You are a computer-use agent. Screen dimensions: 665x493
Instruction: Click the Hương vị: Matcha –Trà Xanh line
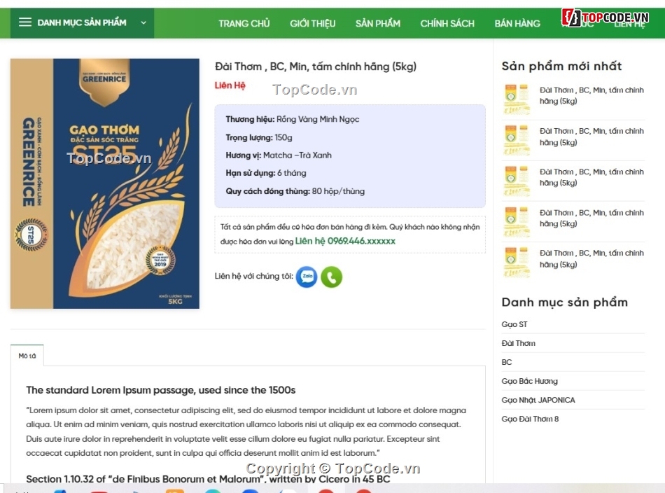tap(279, 155)
